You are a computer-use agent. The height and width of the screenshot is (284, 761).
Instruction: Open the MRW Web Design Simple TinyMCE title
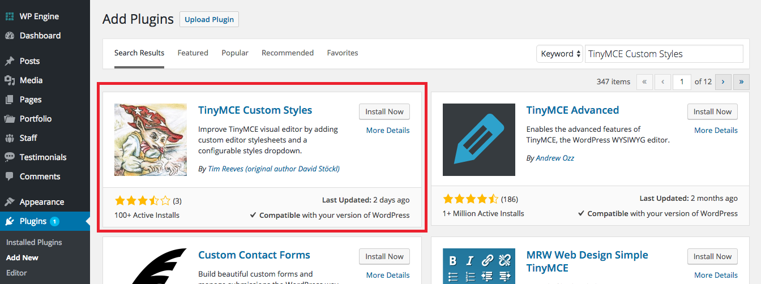(587, 261)
